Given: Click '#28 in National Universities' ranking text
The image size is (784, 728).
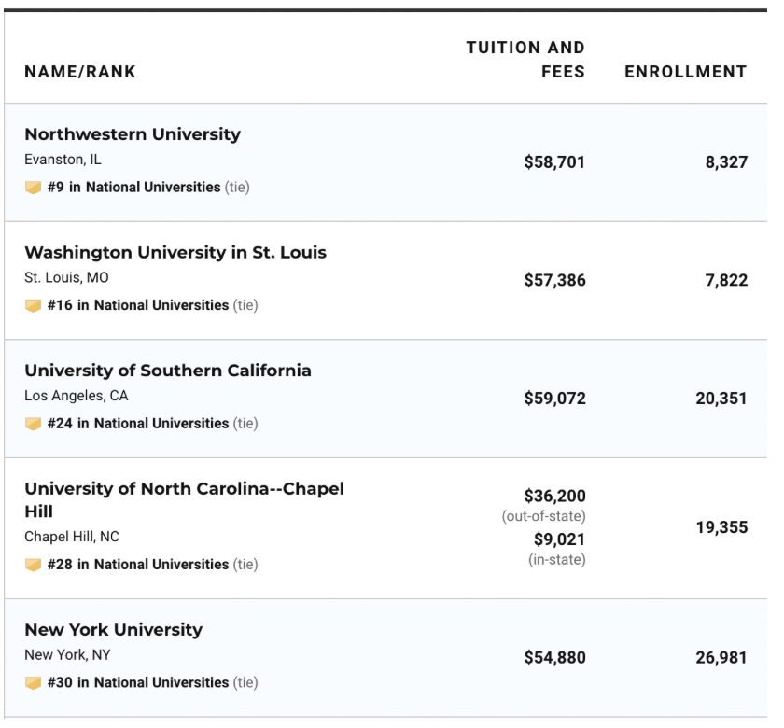Looking at the screenshot, I should [x=136, y=565].
